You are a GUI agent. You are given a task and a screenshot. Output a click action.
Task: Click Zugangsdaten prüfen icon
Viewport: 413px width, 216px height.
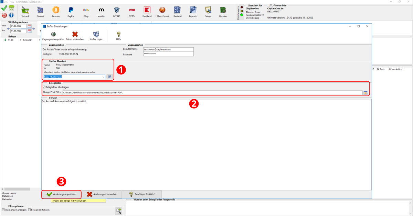pos(53,36)
